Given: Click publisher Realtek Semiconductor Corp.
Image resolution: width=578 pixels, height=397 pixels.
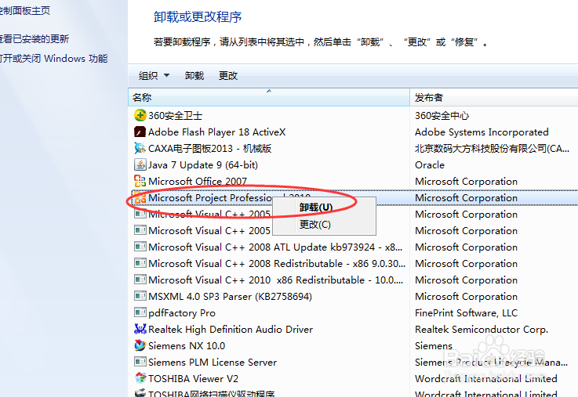Looking at the screenshot, I should pos(481,329).
